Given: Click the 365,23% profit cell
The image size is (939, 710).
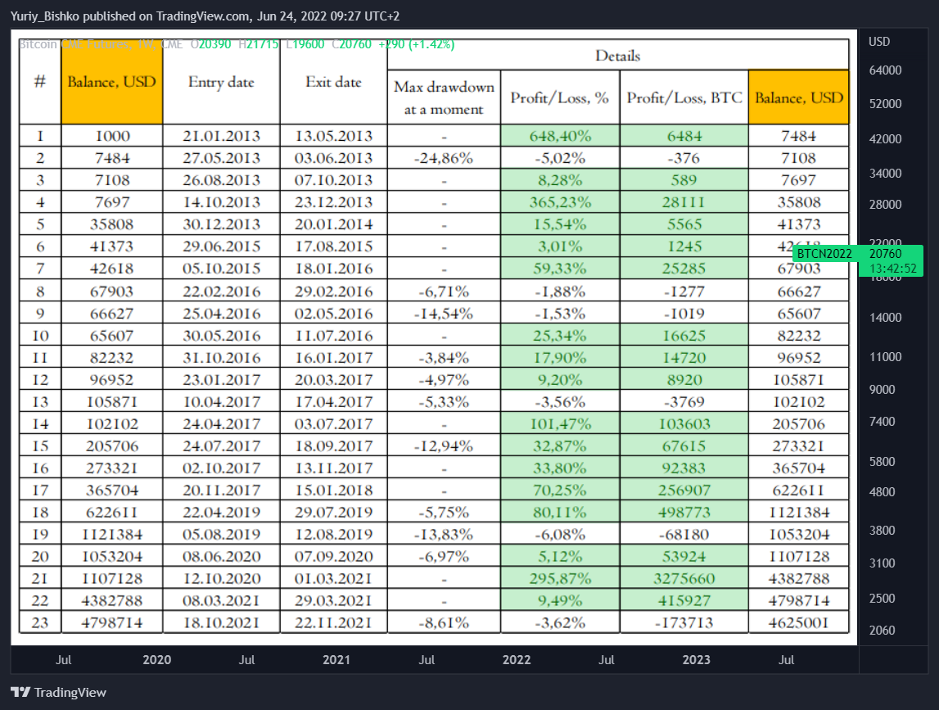Looking at the screenshot, I should tap(560, 202).
